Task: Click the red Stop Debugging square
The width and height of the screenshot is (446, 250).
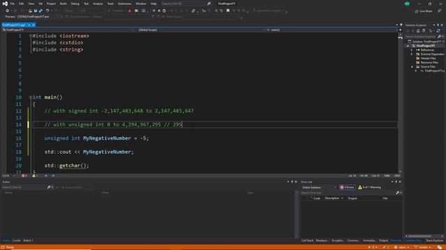Action: (159, 11)
